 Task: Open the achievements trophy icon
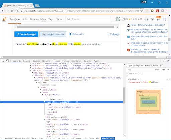pos(152,19)
